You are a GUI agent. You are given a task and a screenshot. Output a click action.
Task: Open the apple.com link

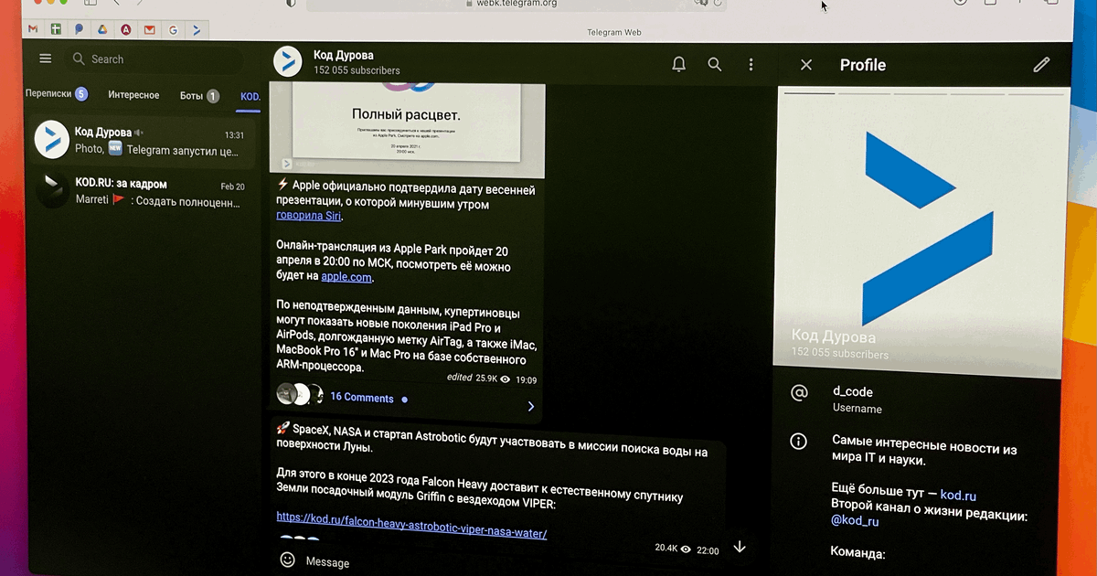click(346, 277)
